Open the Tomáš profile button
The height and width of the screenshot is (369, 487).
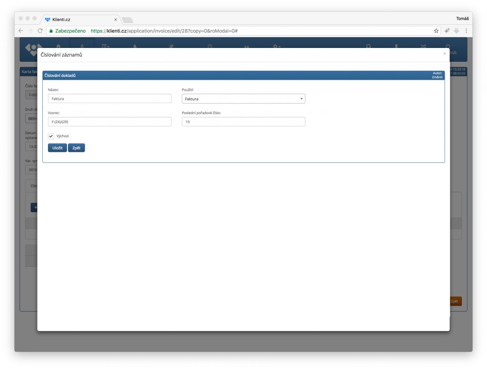pyautogui.click(x=462, y=19)
